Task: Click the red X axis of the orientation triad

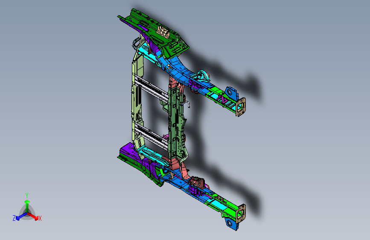Action: [33, 216]
